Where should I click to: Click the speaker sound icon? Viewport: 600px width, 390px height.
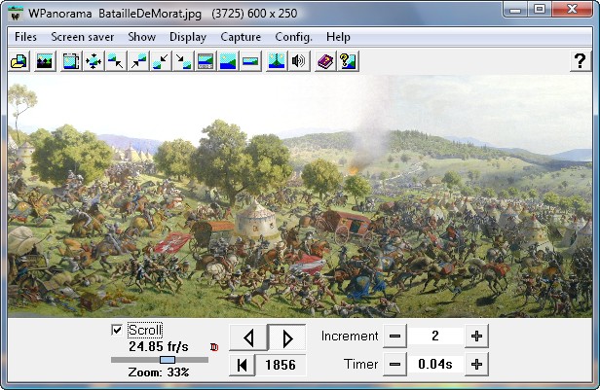(x=299, y=61)
